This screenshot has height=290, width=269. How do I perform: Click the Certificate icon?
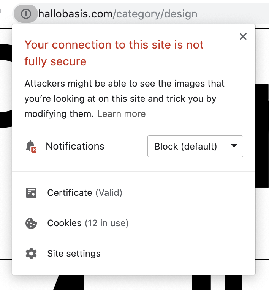31,193
